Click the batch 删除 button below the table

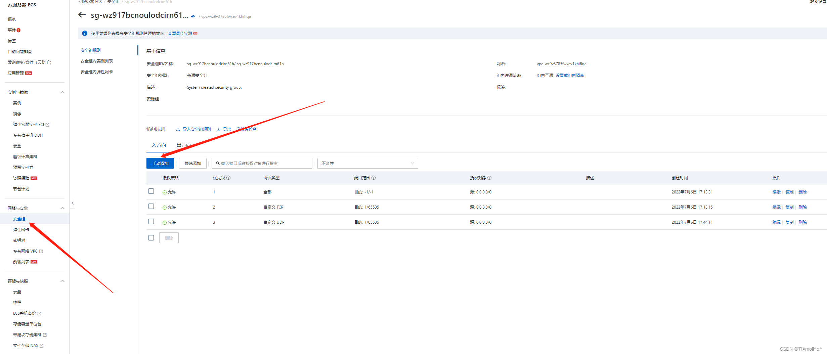pos(169,238)
